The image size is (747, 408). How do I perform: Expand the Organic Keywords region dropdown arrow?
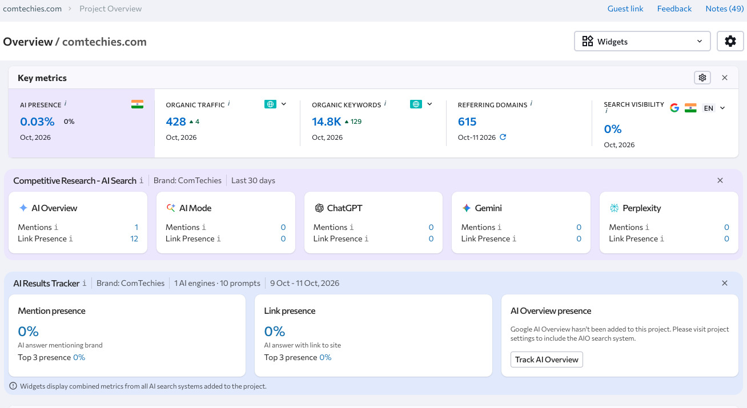[x=429, y=104]
